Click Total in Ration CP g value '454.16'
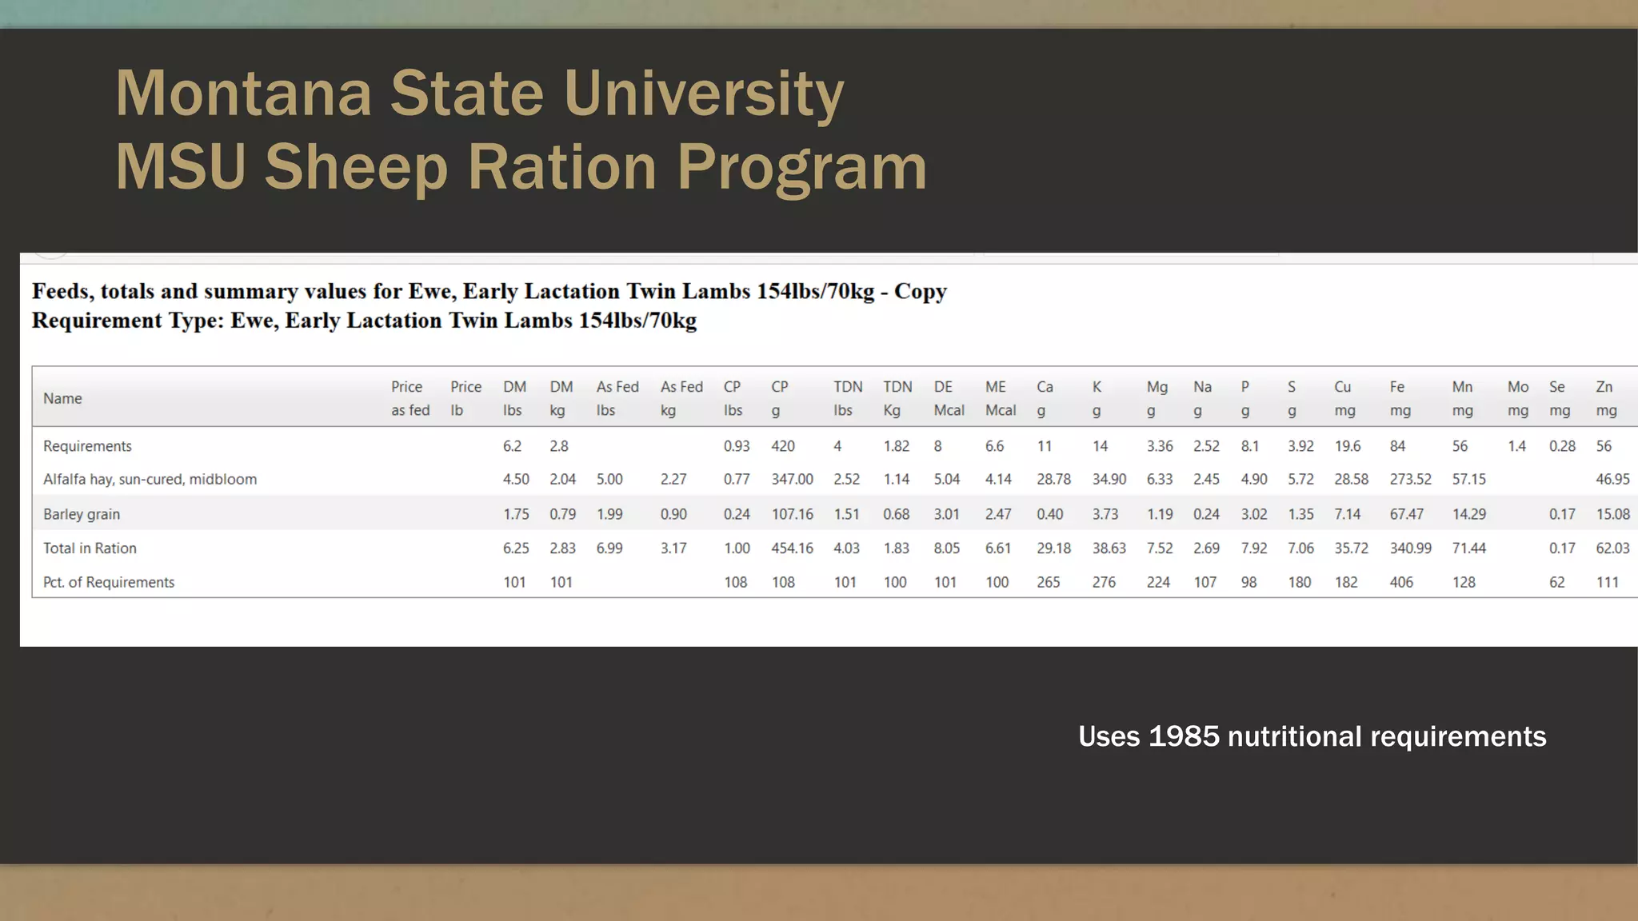This screenshot has height=921, width=1638. 792,548
